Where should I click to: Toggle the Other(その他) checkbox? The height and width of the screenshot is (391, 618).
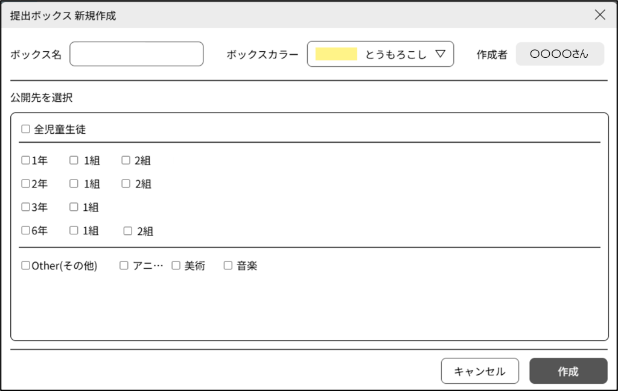pos(25,266)
